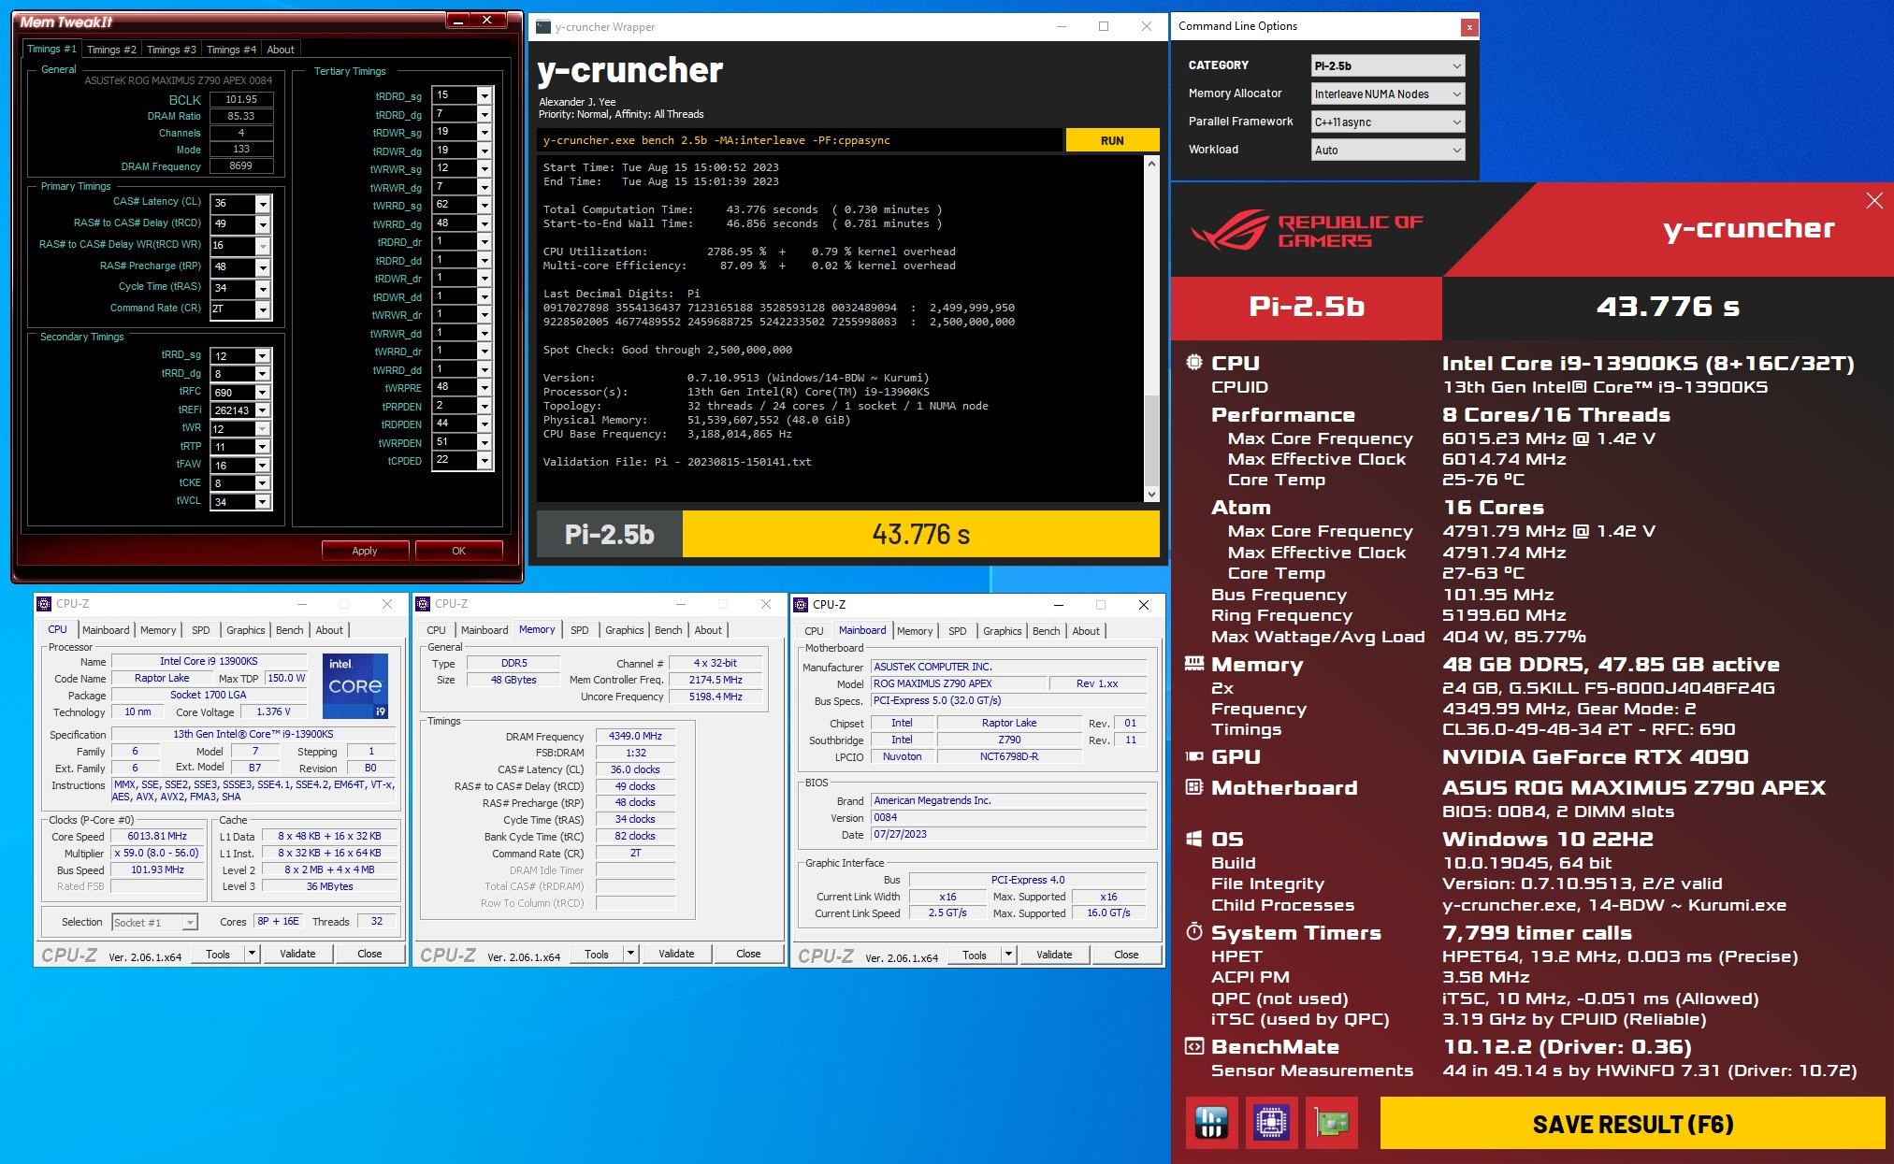
Task: Click the GPU section icon in BenchMate
Action: coord(1194,756)
